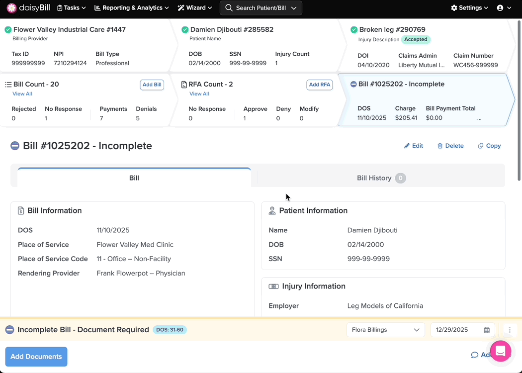Click the Settings gear menu

(x=469, y=8)
